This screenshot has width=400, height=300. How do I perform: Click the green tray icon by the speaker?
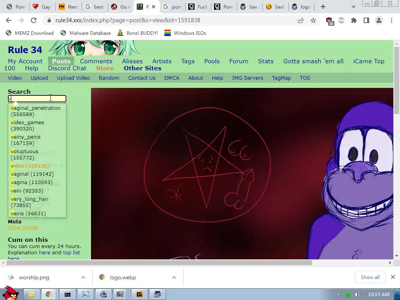click(x=348, y=295)
